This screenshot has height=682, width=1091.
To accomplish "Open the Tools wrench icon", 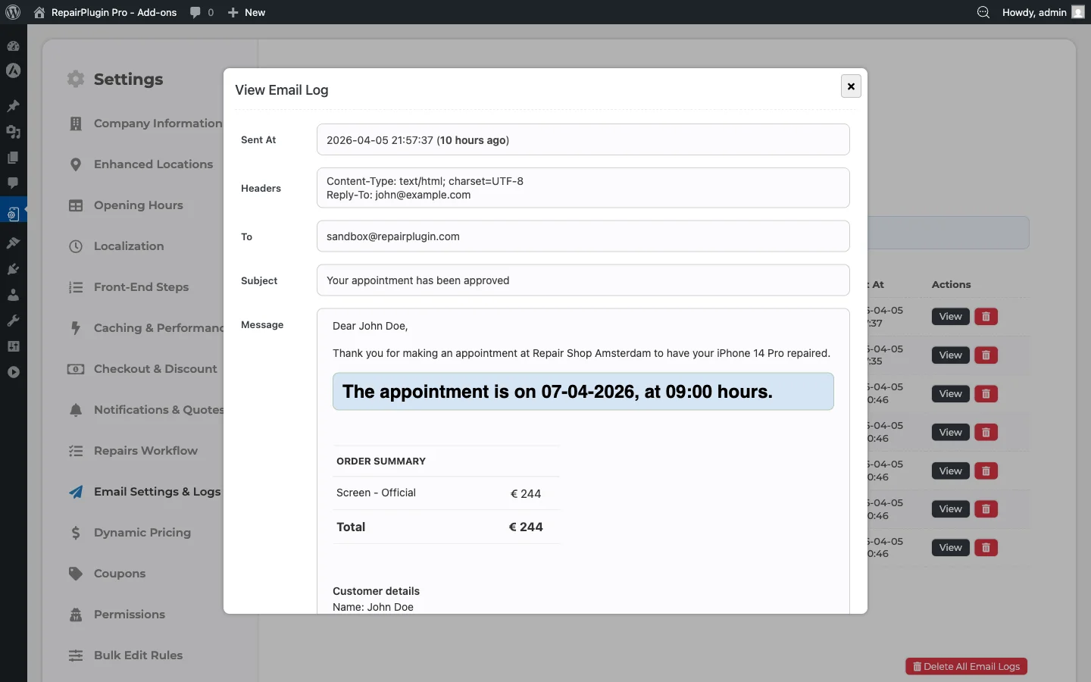I will pos(13,320).
